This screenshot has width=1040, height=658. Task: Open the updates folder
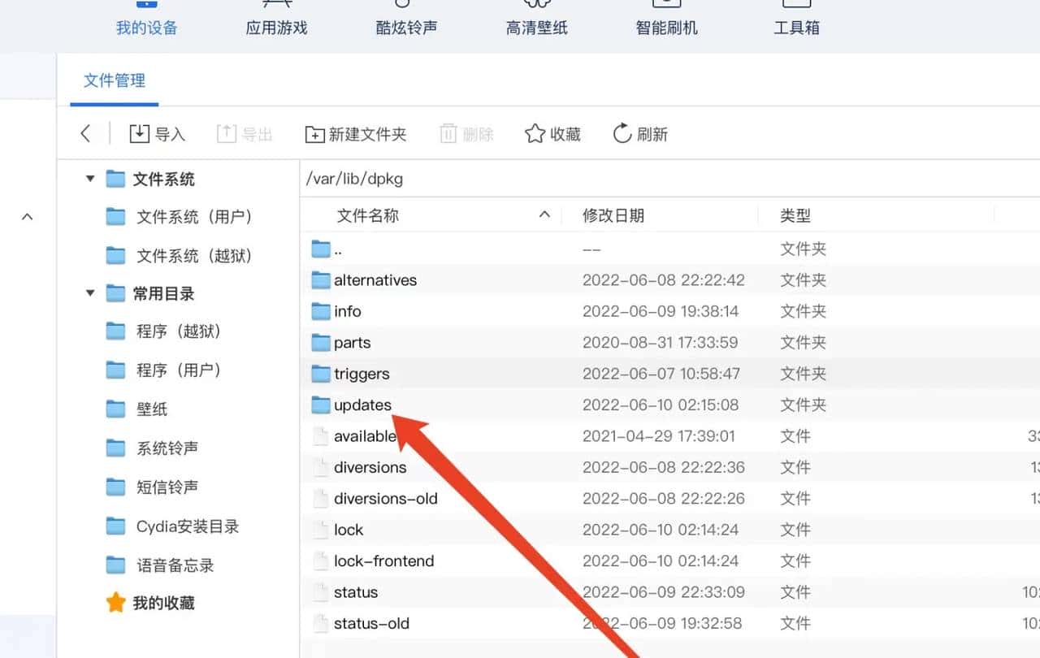[x=362, y=405]
